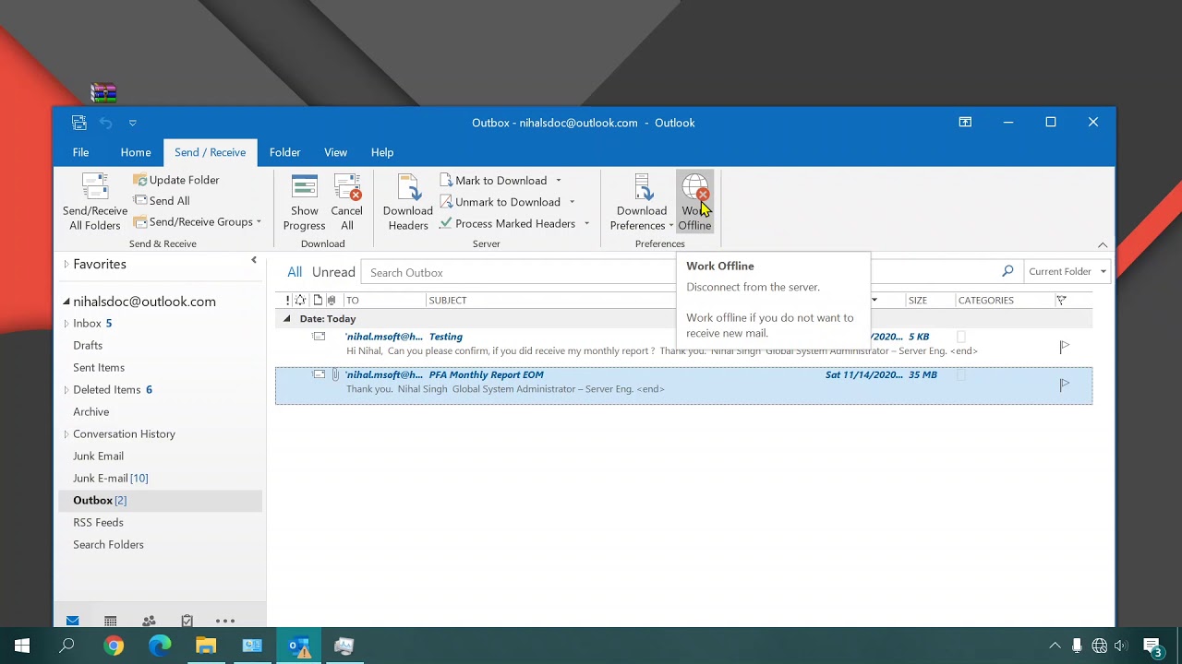The height and width of the screenshot is (664, 1182).
Task: Show All messages filter
Action: coord(295,272)
